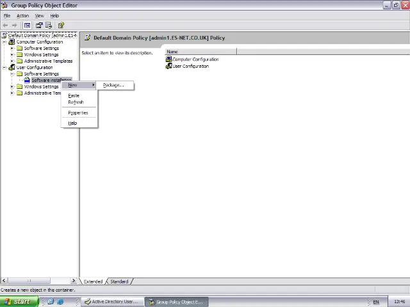
Task: Open the View menu
Action: 40,15
